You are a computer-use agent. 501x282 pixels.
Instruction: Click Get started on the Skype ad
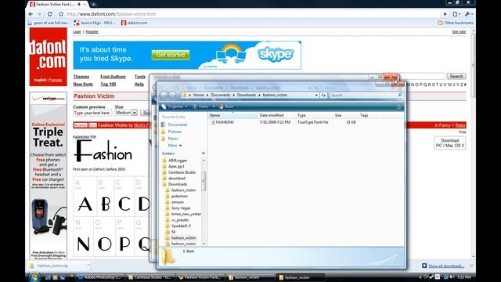[x=171, y=55]
